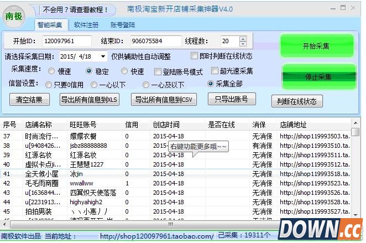
Task: Switch to the 账号登陆 tab
Action: (123, 25)
